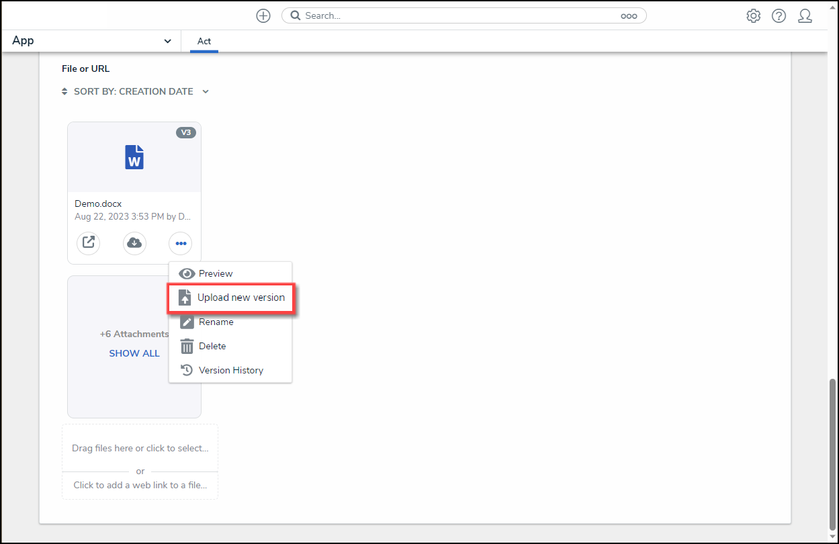
Task: Click the eye icon next to Preview
Action: point(187,273)
